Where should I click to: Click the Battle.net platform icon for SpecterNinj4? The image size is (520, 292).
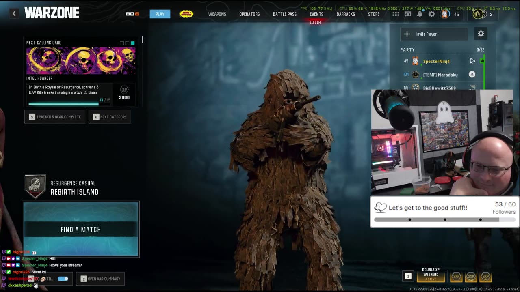click(x=472, y=61)
